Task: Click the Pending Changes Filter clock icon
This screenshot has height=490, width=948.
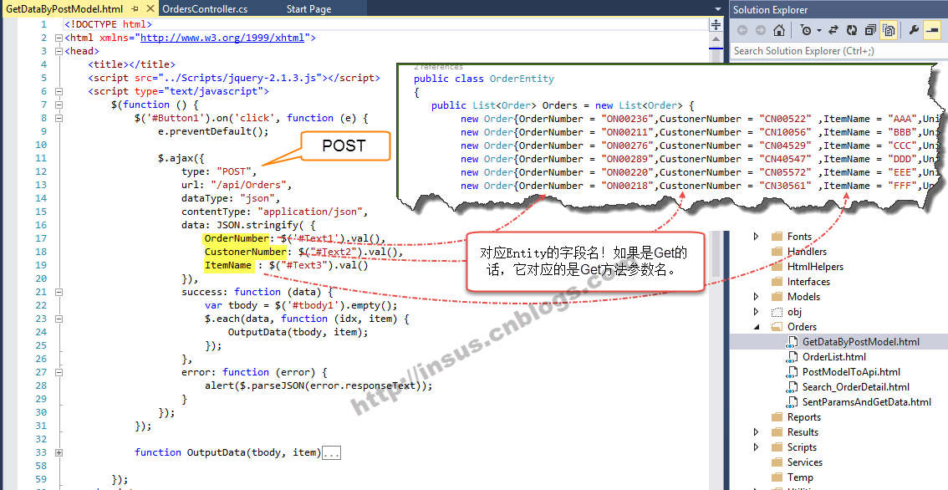Action: pos(806,30)
